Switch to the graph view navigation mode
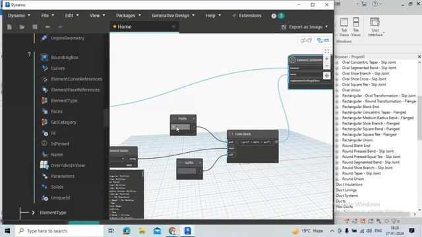Viewport: 422px width, 237px height. pos(323,40)
